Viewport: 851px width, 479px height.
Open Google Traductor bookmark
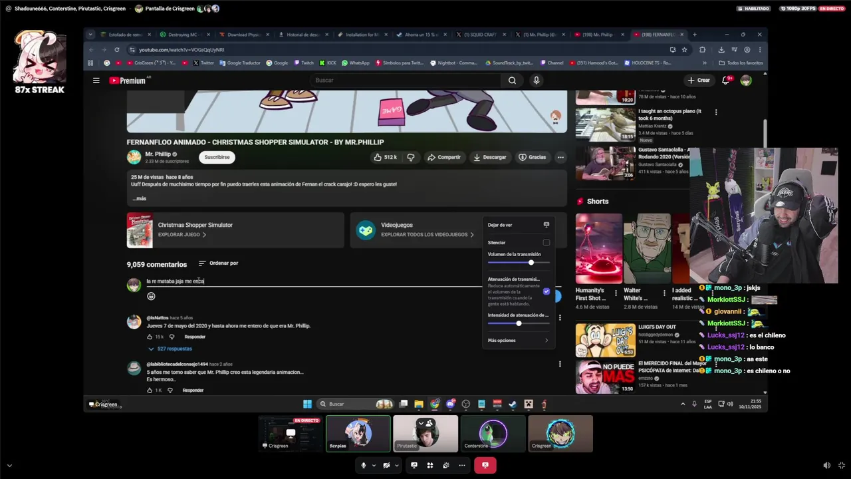(x=241, y=63)
